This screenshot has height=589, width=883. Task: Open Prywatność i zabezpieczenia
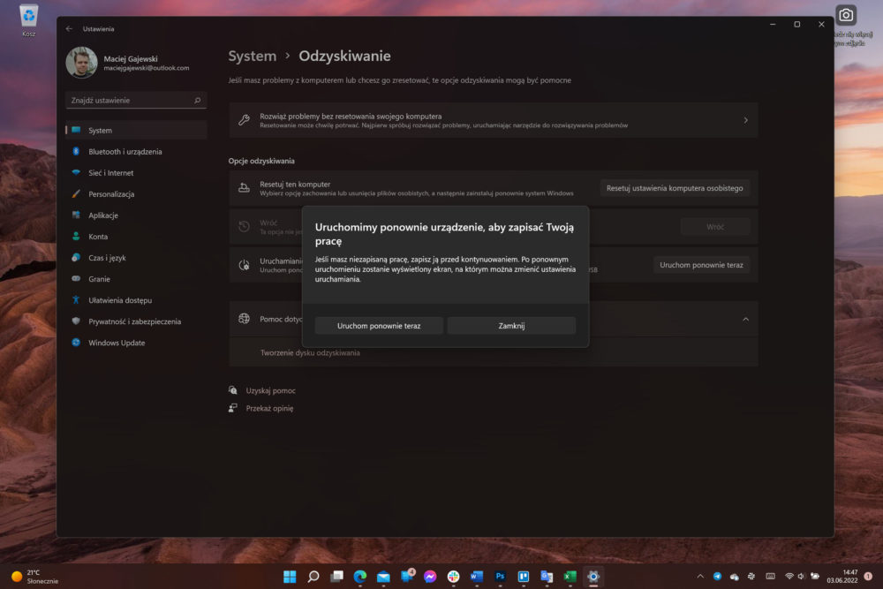coord(136,321)
